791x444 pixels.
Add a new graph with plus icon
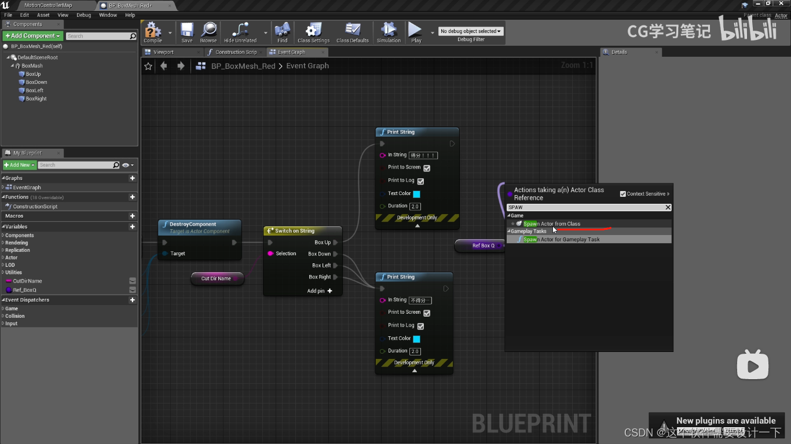click(x=133, y=178)
